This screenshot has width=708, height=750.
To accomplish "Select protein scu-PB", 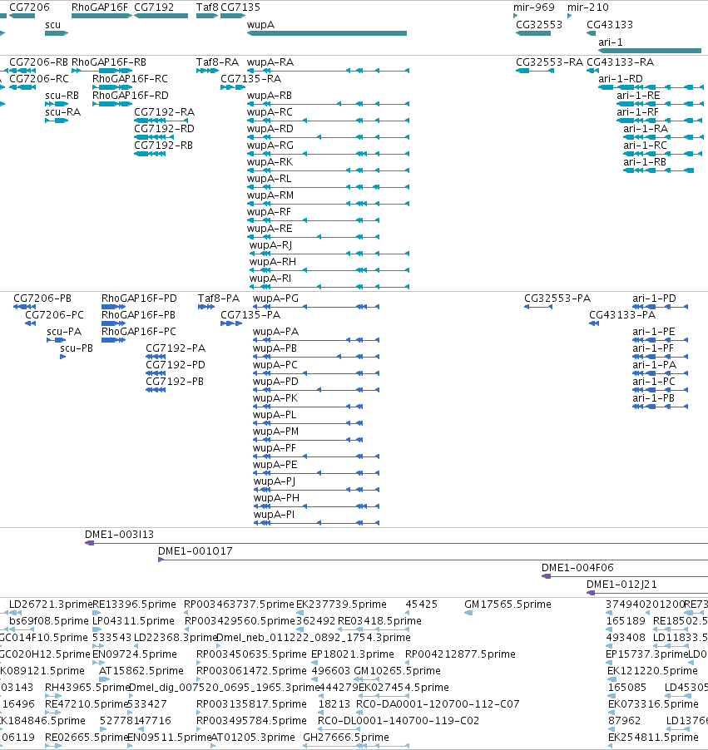I will 62,357.
